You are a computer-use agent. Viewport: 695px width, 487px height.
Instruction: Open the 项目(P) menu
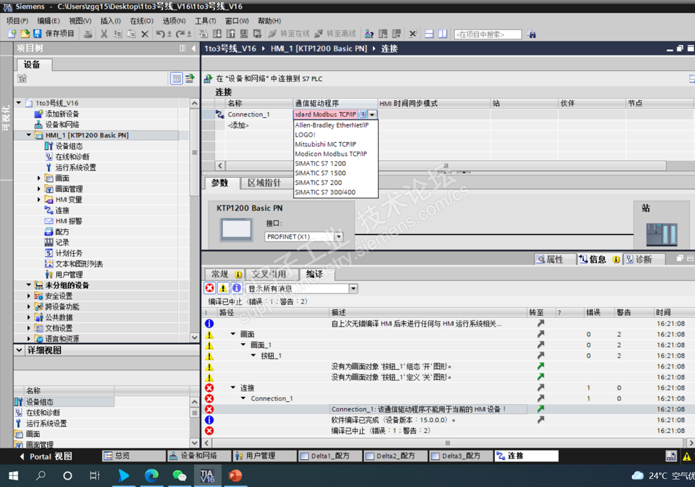(x=18, y=21)
